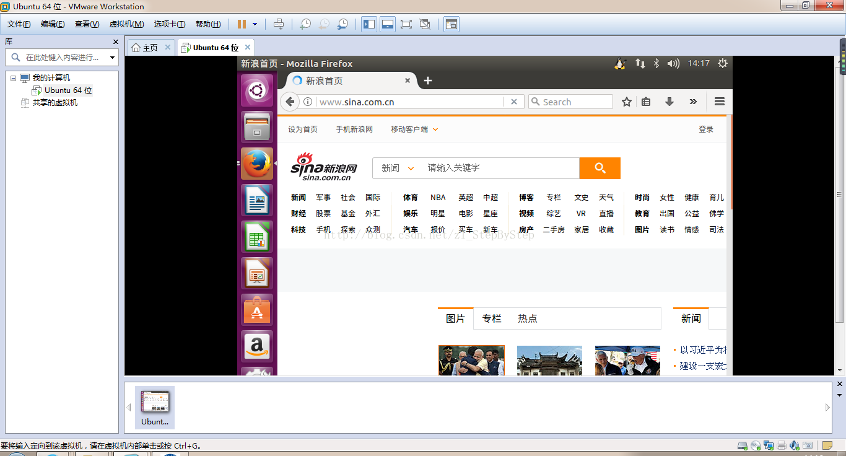Click the library search input field
The width and height of the screenshot is (846, 456).
click(61, 57)
